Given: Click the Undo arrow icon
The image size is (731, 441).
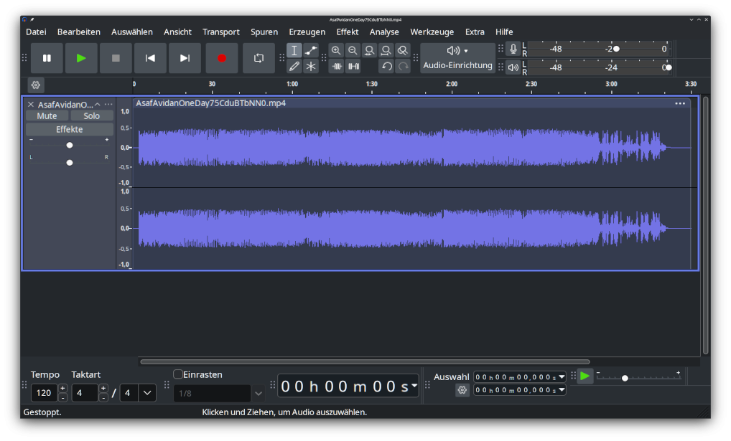Looking at the screenshot, I should pyautogui.click(x=386, y=67).
